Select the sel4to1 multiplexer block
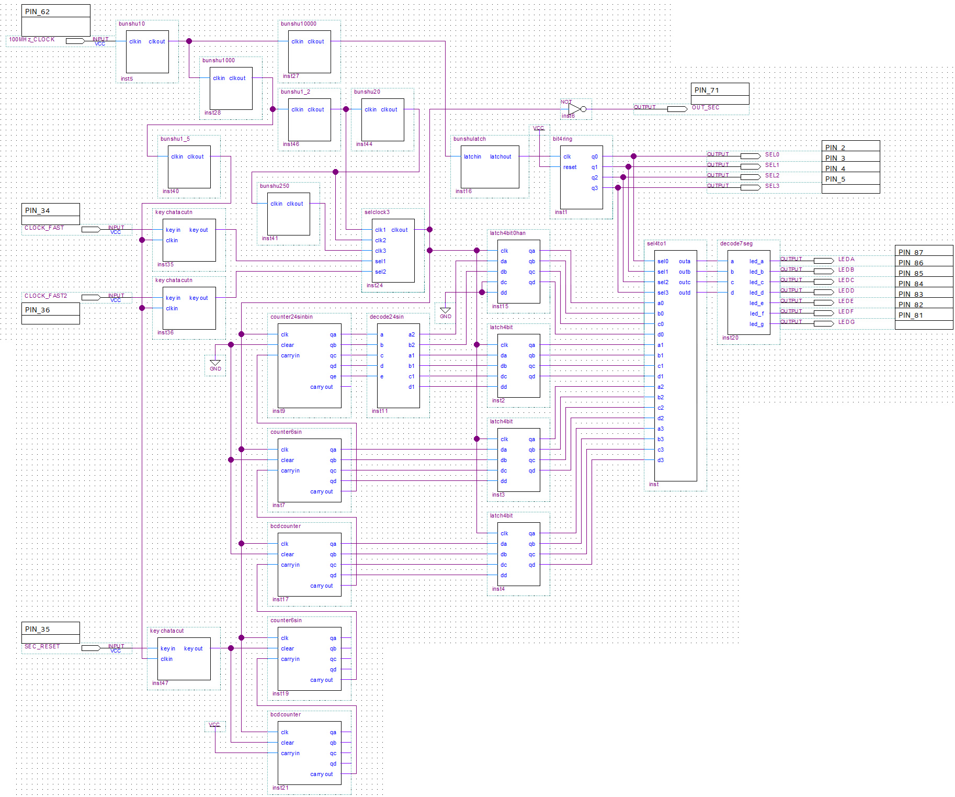Viewport: 955px width, 797px height. click(675, 365)
